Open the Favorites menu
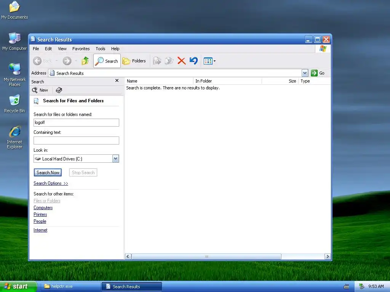Screen dimensions: 390x292 pyautogui.click(x=81, y=49)
